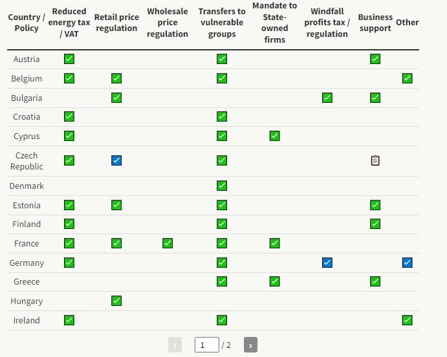The width and height of the screenshot is (447, 357).
Task: Go to the next table page
Action: click(250, 345)
